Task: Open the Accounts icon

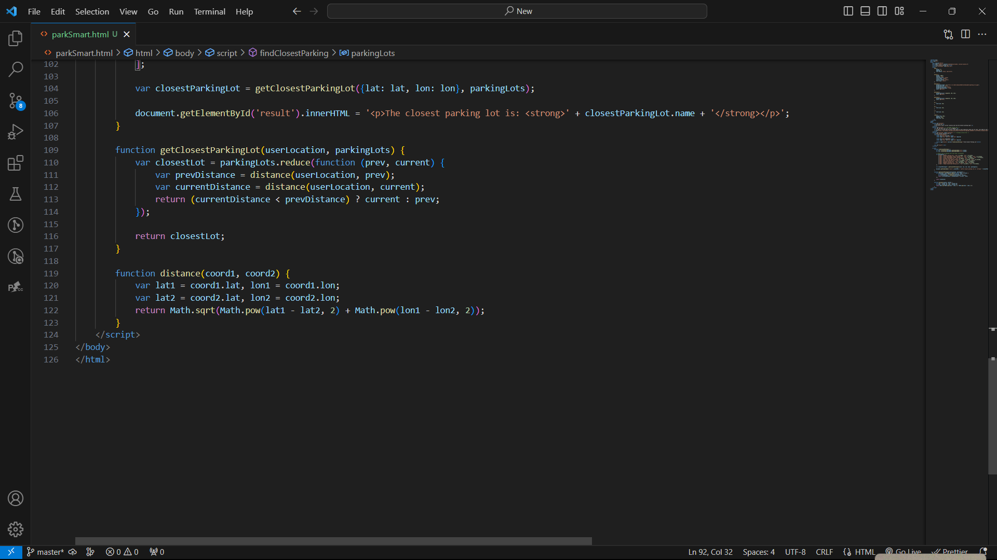Action: pyautogui.click(x=16, y=498)
